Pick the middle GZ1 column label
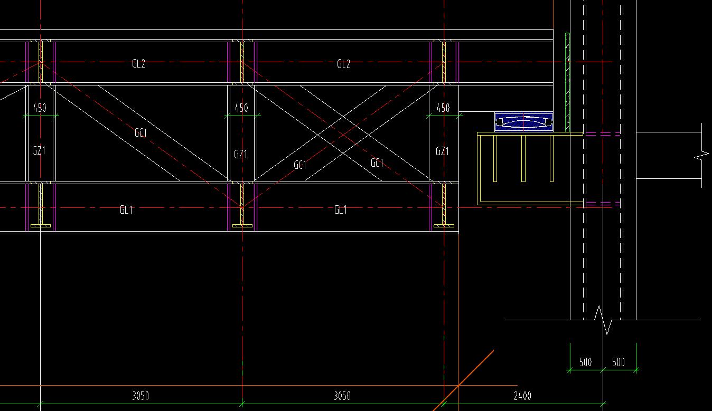Screen dimensions: 712x411 pos(240,154)
